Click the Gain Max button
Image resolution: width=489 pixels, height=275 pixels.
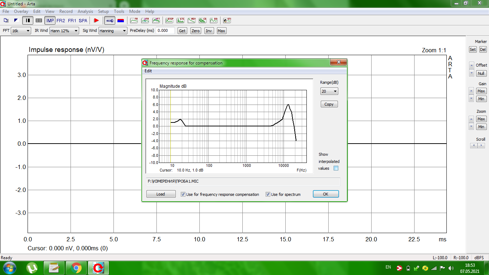481,91
